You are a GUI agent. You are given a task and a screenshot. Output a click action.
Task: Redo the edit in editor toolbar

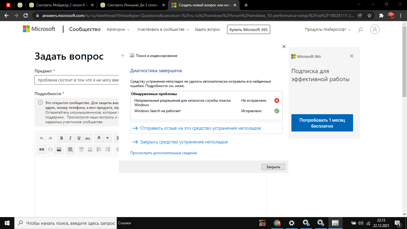(50, 138)
